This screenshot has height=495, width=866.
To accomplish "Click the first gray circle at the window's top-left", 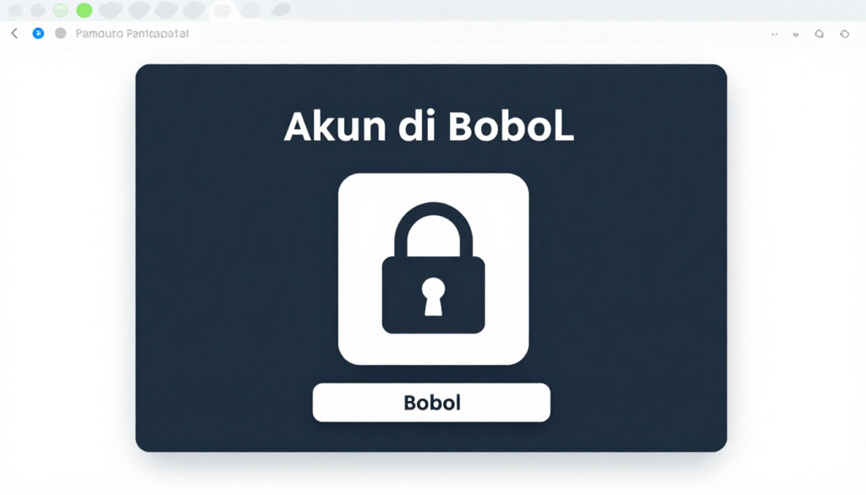I will click(x=15, y=10).
